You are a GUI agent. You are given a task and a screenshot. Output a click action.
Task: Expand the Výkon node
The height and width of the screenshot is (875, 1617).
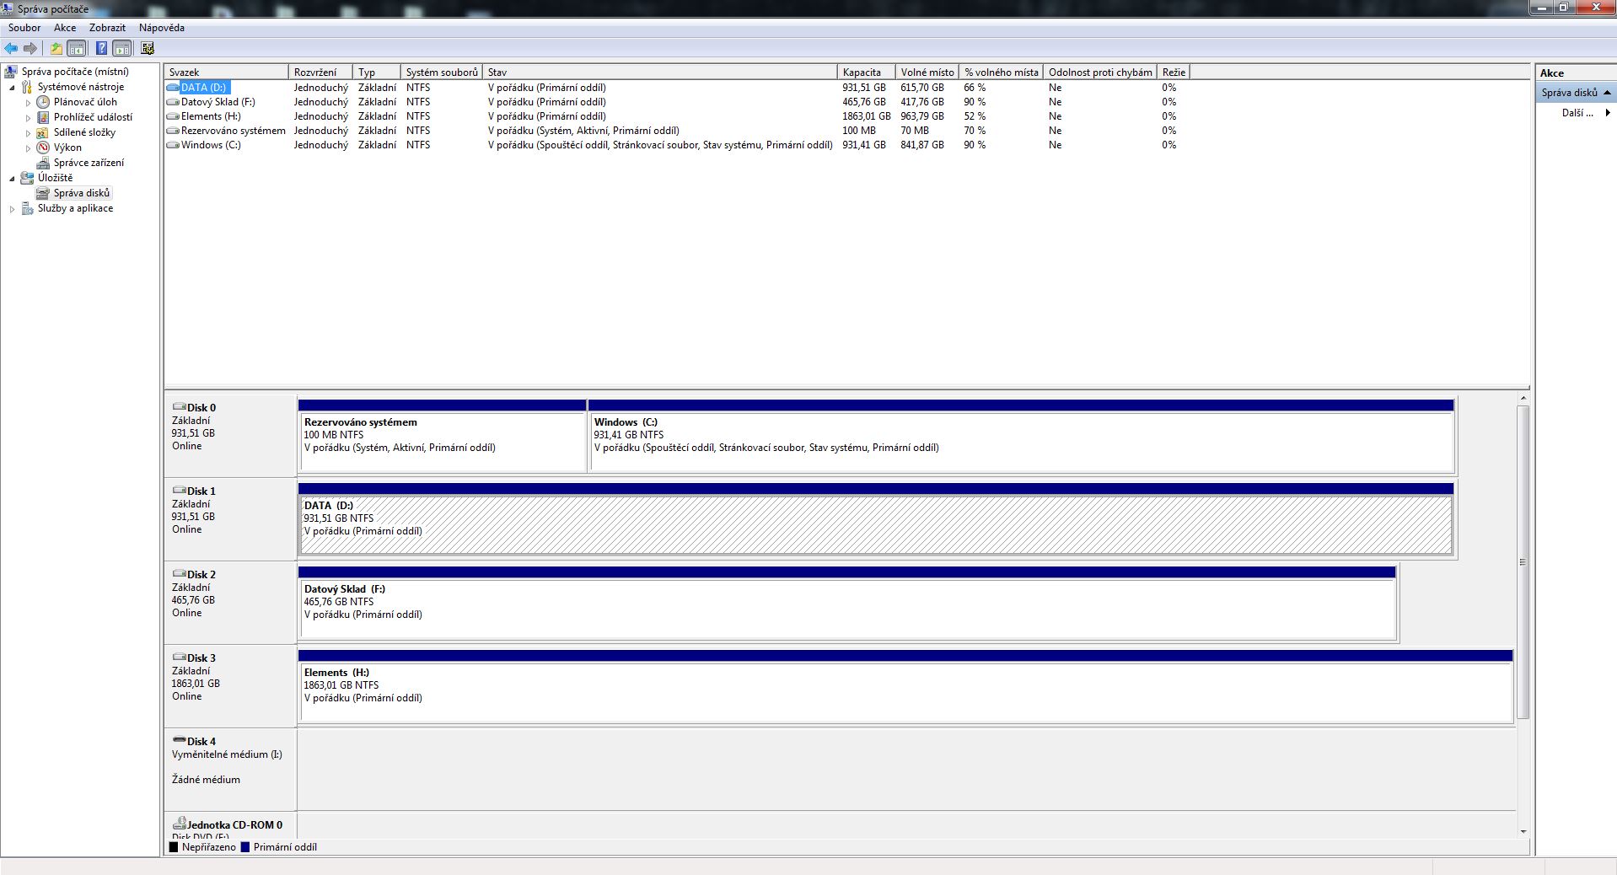[28, 148]
